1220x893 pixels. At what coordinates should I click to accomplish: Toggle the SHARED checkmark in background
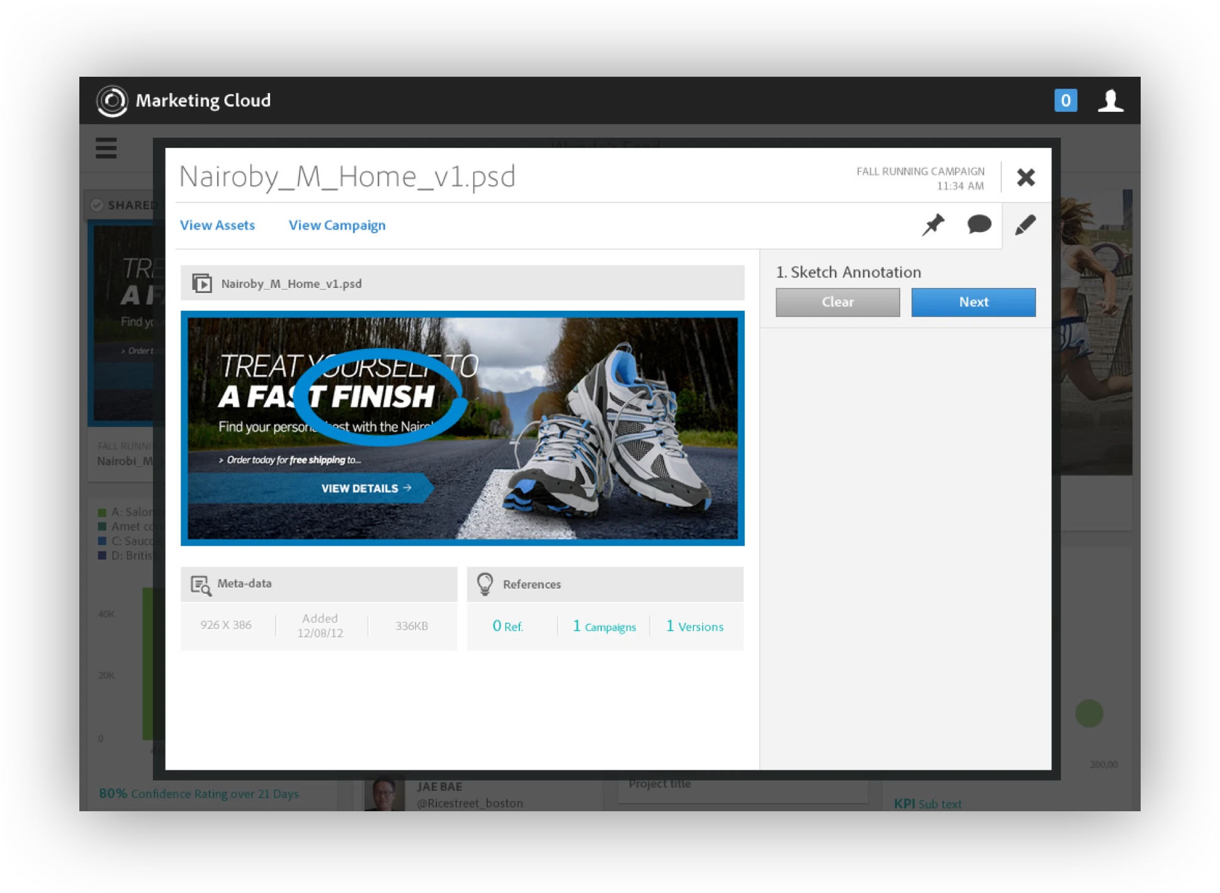(x=97, y=205)
